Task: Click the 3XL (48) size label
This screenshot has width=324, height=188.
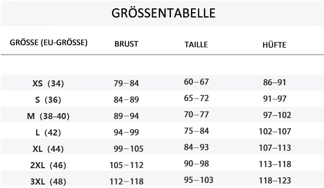Action: [x=48, y=182]
